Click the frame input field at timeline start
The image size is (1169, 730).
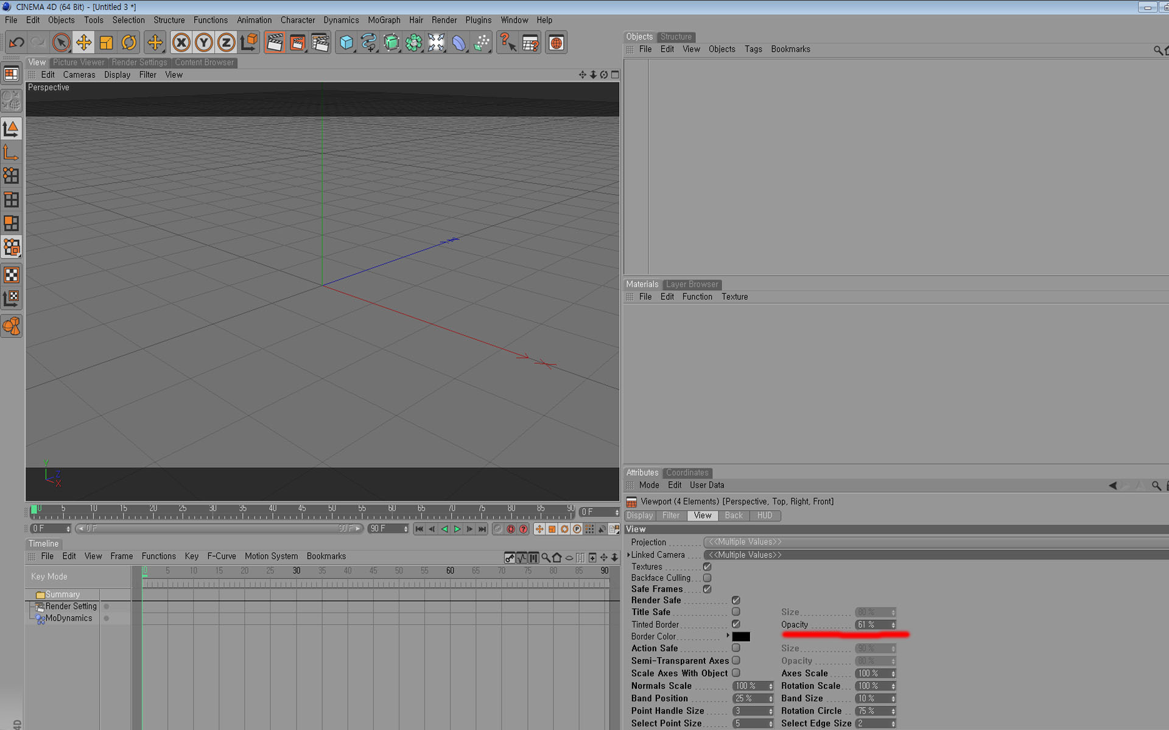pyautogui.click(x=47, y=527)
